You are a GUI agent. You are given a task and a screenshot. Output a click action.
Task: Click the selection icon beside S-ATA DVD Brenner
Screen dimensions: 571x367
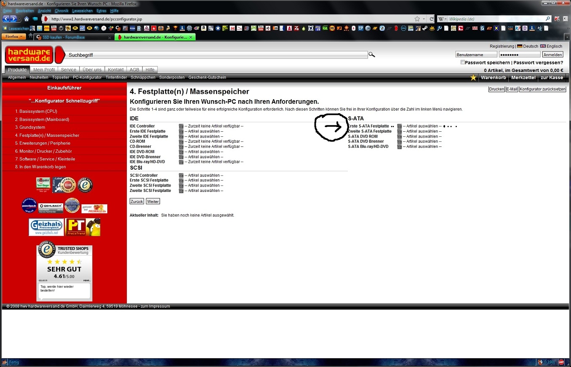coord(400,141)
